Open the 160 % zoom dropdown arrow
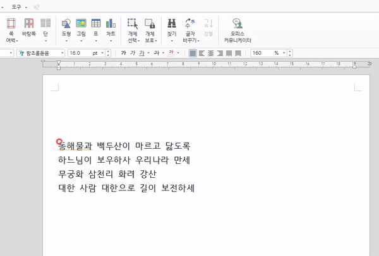The height and width of the screenshot is (256, 379). [x=284, y=53]
